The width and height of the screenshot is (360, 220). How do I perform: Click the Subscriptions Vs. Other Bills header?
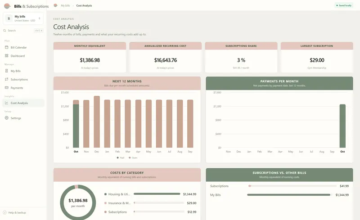tap(279, 175)
